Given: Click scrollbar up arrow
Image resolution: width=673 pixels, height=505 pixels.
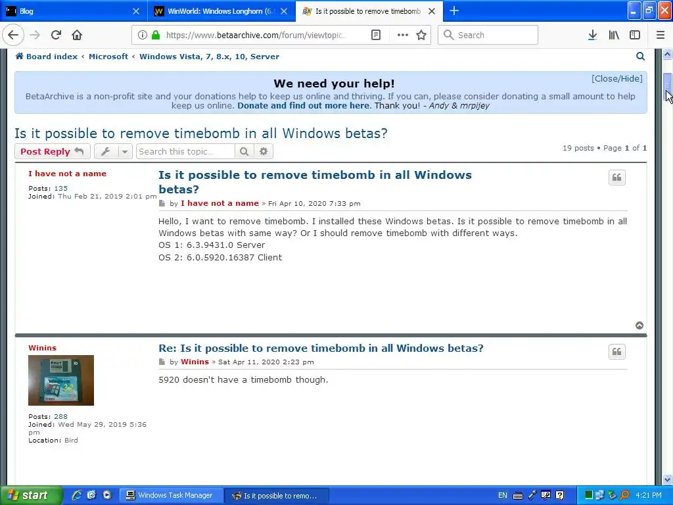Looking at the screenshot, I should coord(668,54).
